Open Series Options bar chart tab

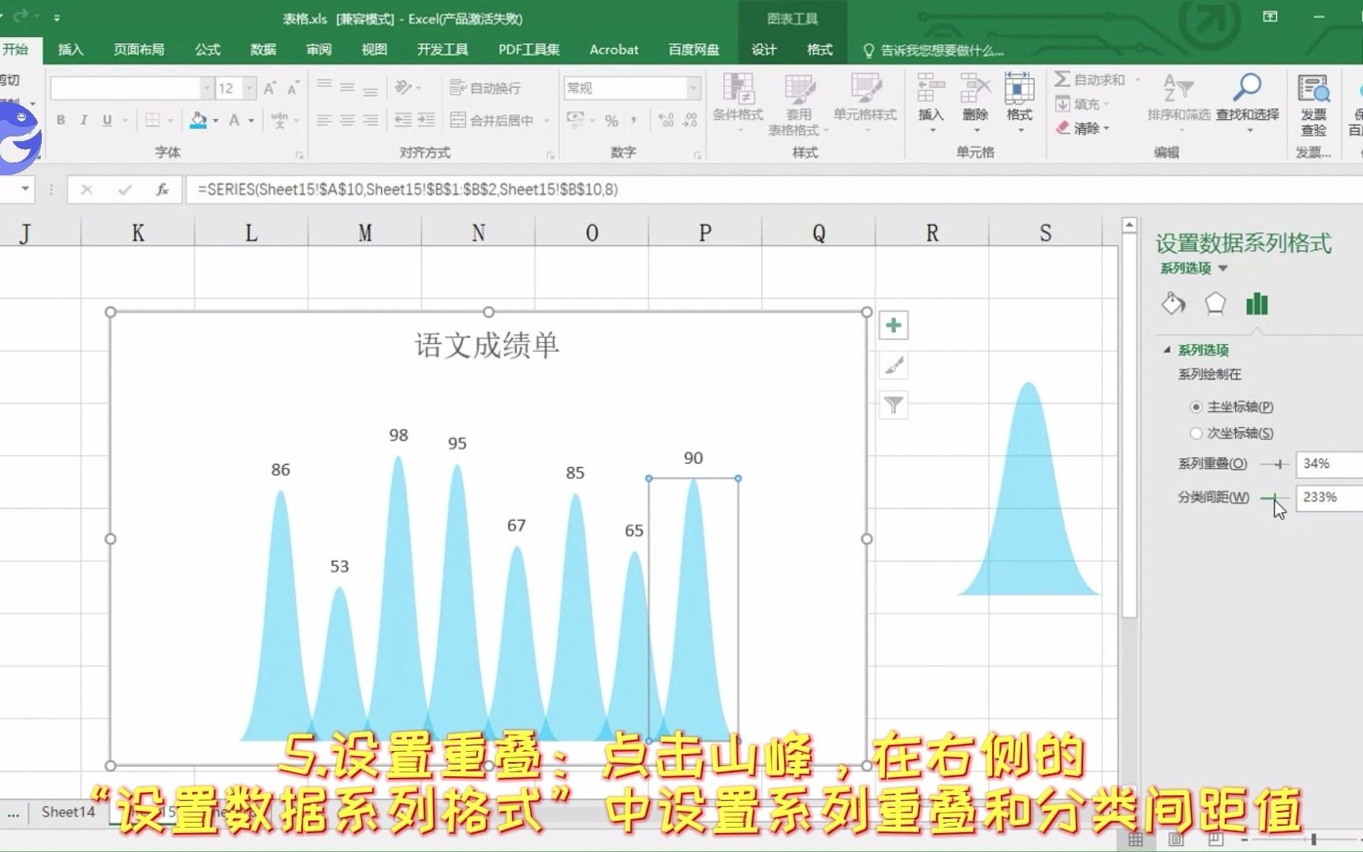(x=1257, y=304)
